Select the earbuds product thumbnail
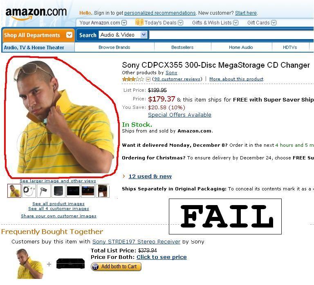 click(29, 191)
